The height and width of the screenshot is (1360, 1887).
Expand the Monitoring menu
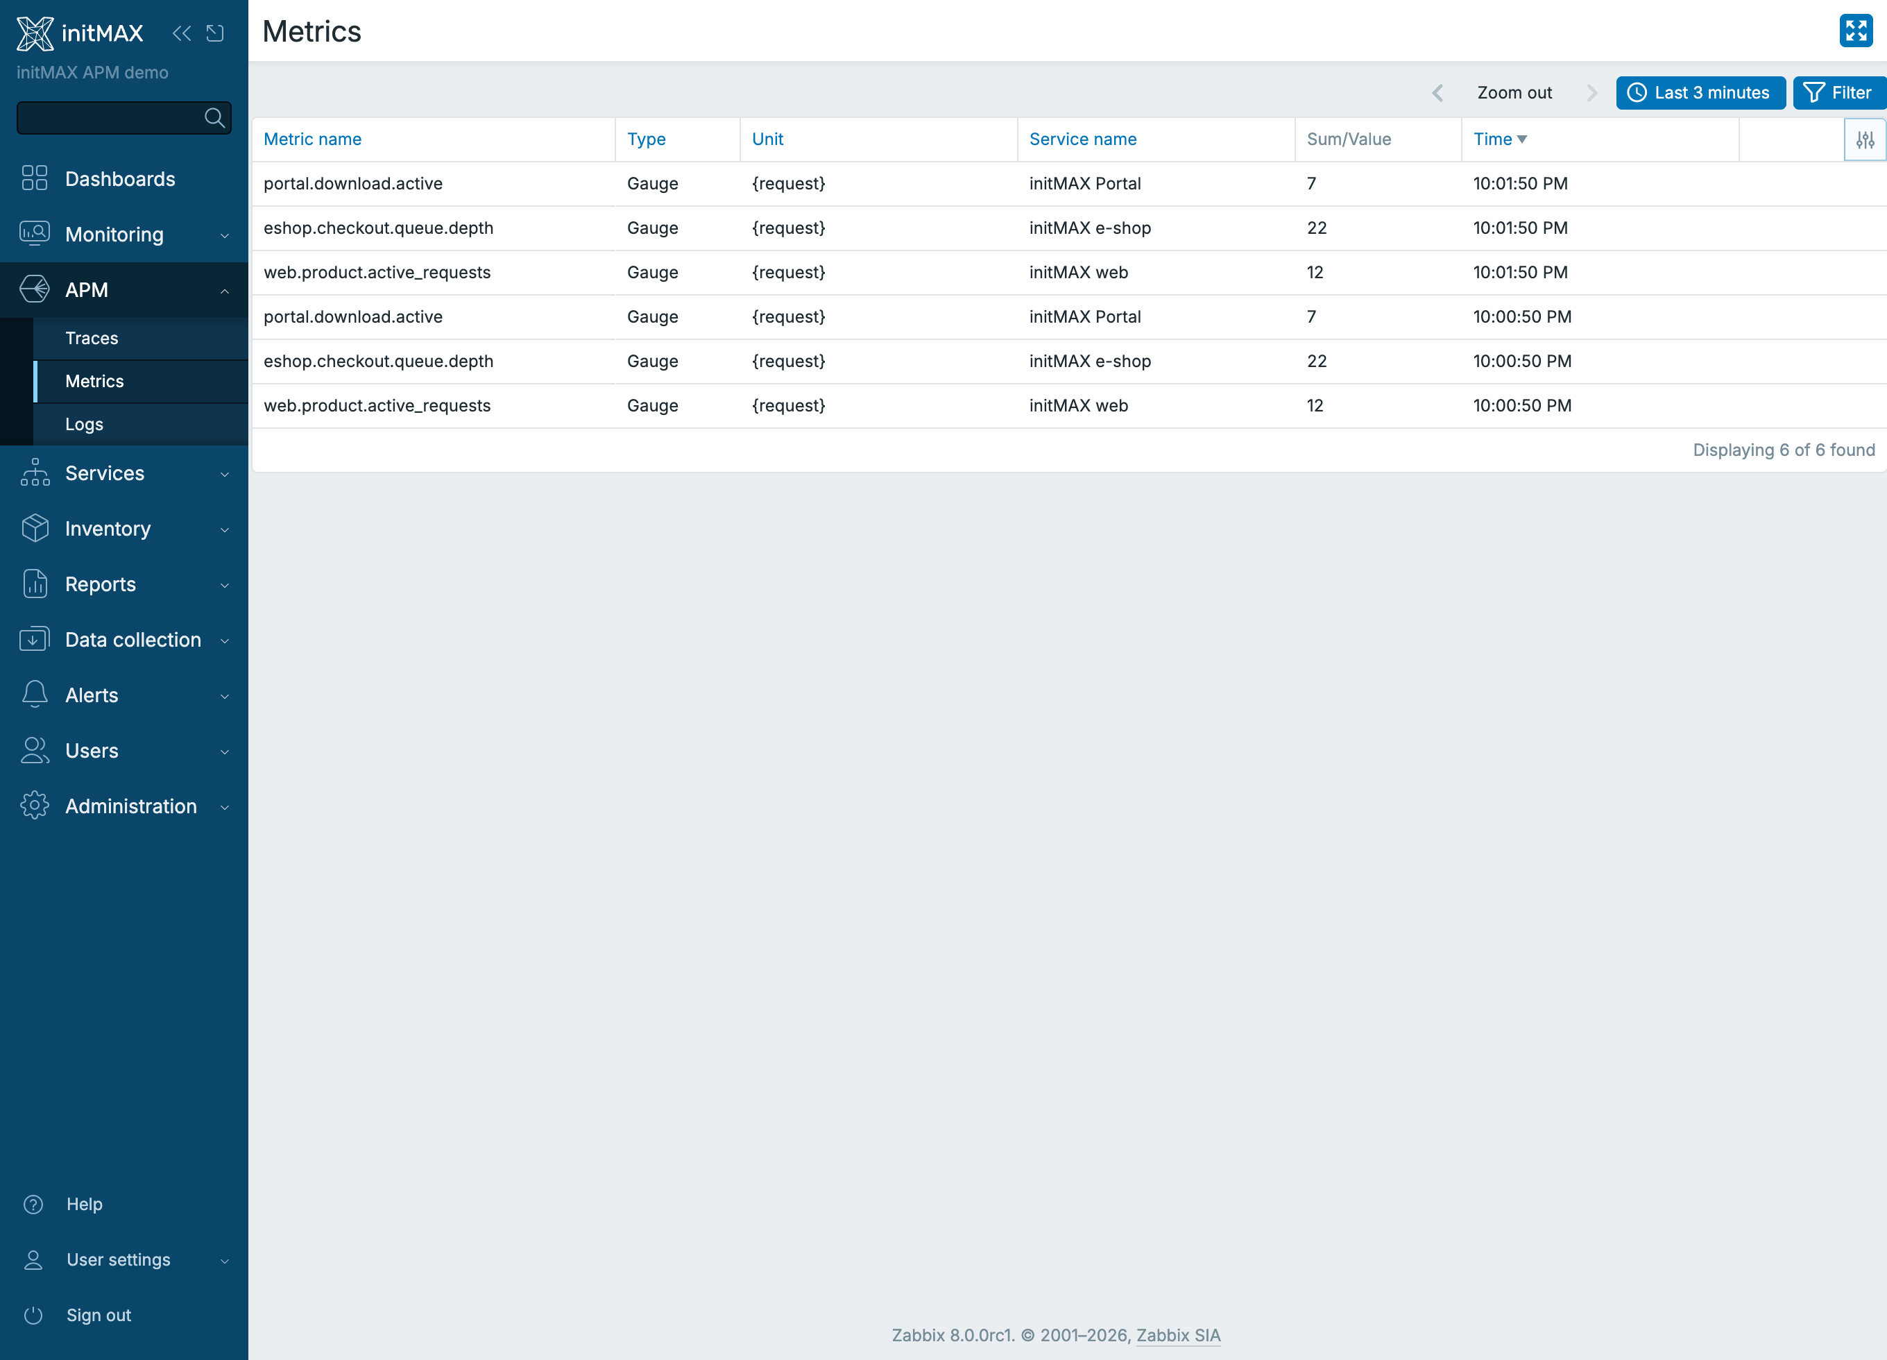pyautogui.click(x=124, y=235)
